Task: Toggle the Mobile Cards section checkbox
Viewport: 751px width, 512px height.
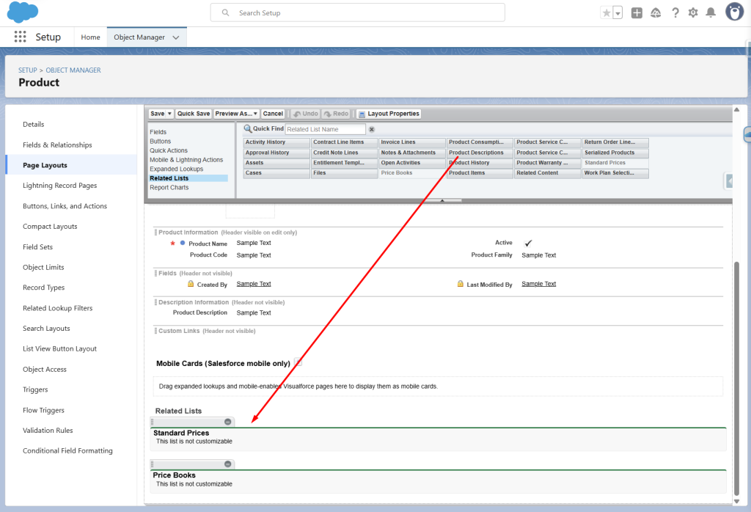Action: coord(298,363)
